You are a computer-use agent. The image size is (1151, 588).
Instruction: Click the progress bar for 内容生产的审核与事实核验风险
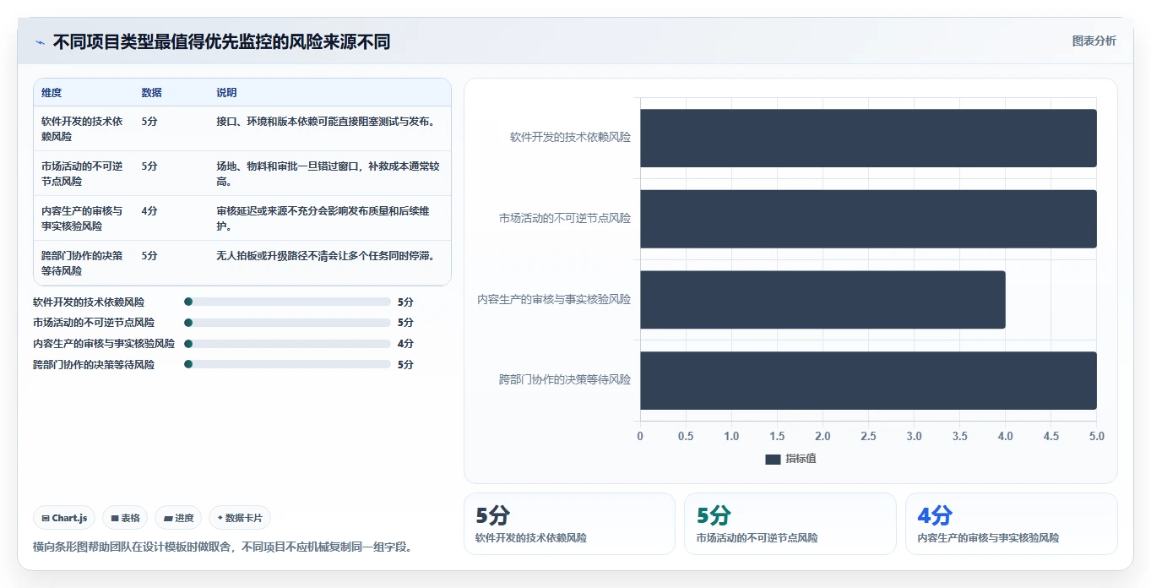point(287,344)
